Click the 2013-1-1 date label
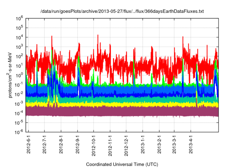The width and height of the screenshot is (241, 168). pyautogui.click(x=143, y=144)
